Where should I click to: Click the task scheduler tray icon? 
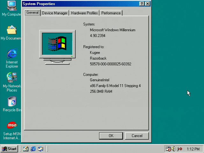point(168,149)
